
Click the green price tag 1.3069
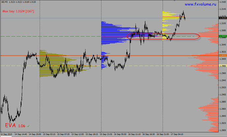[x=222, y=36]
